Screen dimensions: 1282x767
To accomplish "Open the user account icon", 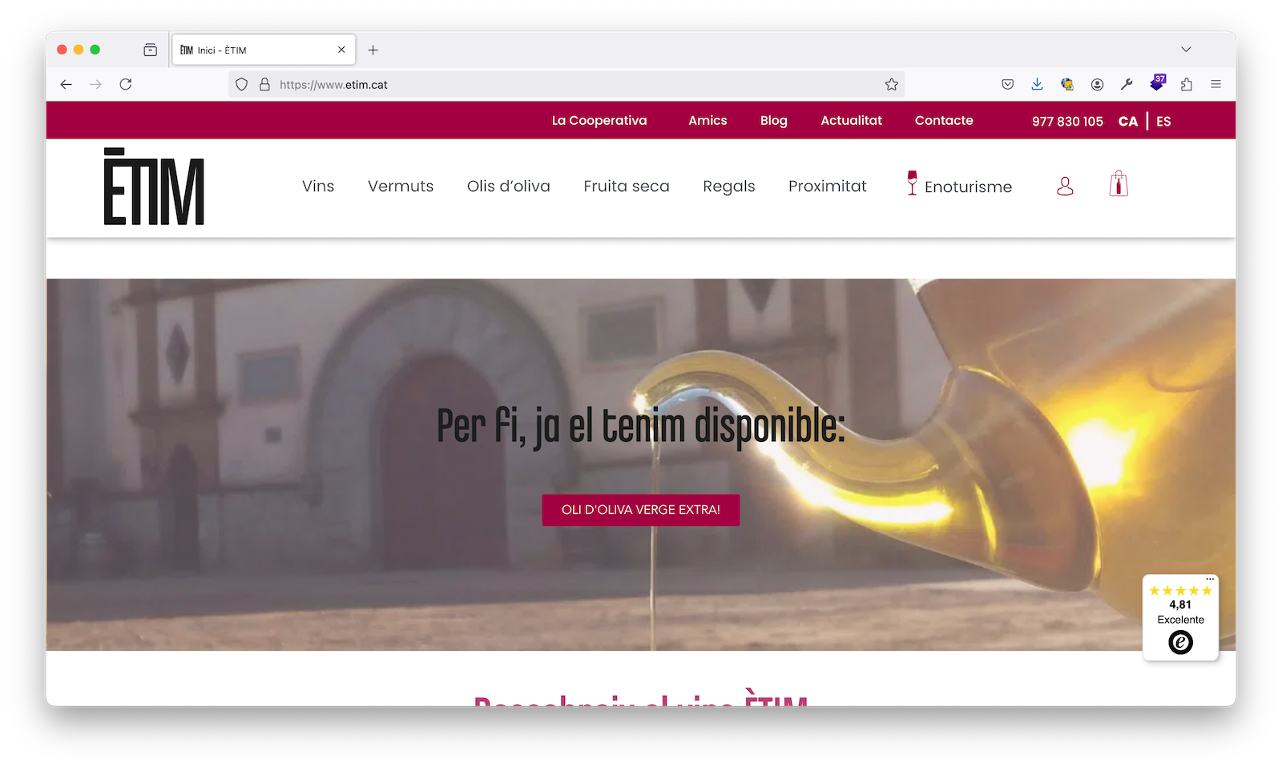I will coord(1065,187).
